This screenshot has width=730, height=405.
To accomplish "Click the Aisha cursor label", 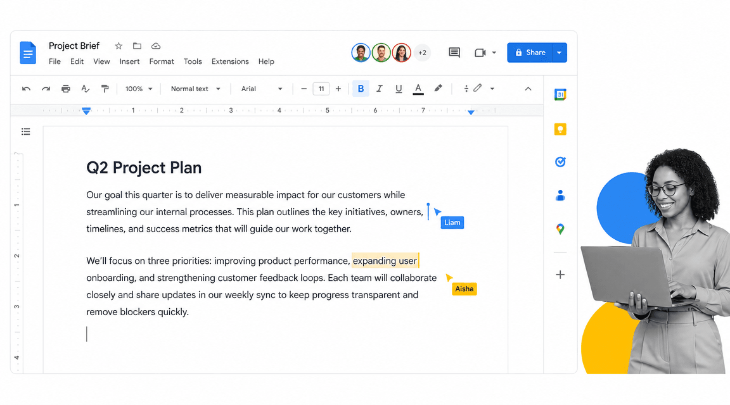I will 464,289.
